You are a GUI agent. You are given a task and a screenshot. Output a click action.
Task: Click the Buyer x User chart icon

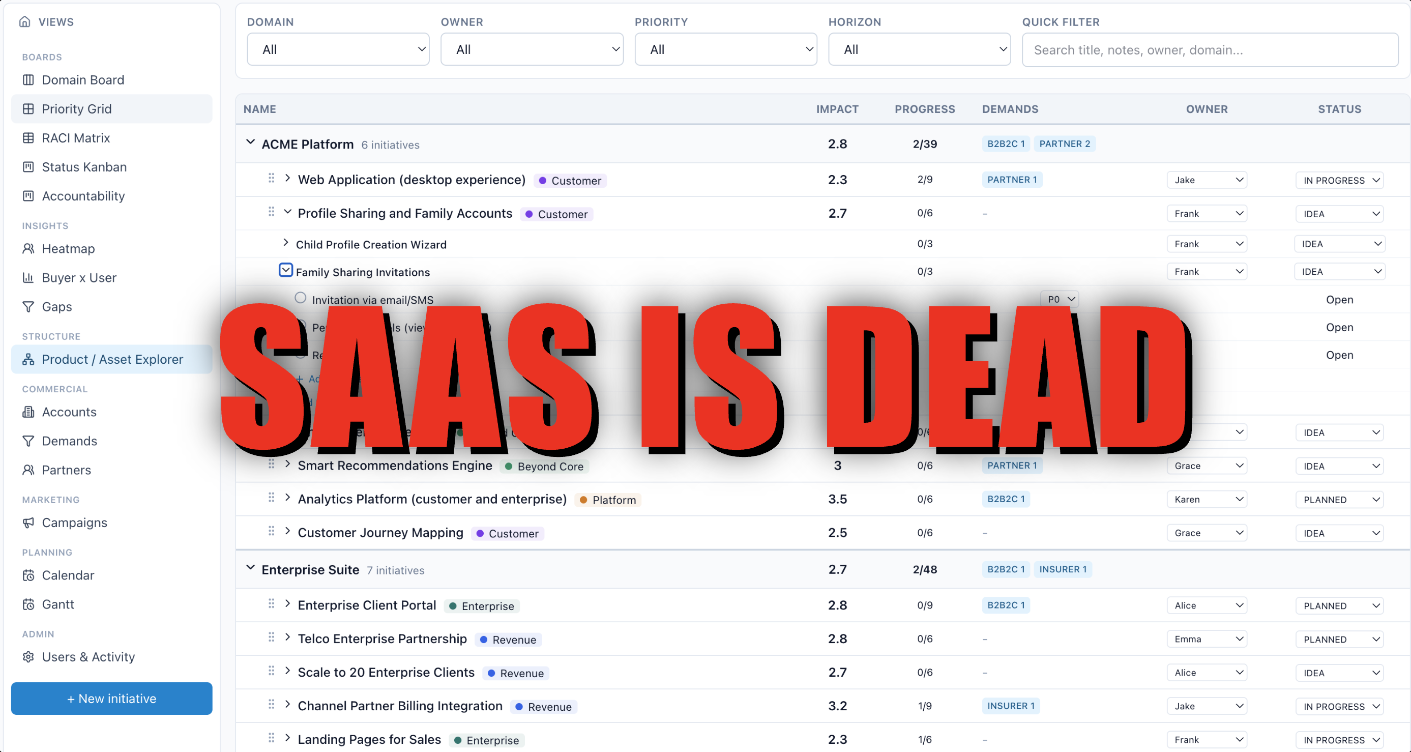[28, 278]
